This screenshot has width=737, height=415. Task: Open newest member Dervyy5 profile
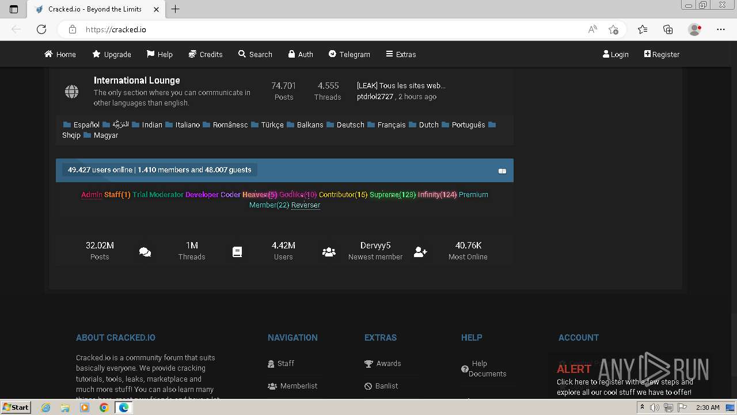click(x=375, y=246)
